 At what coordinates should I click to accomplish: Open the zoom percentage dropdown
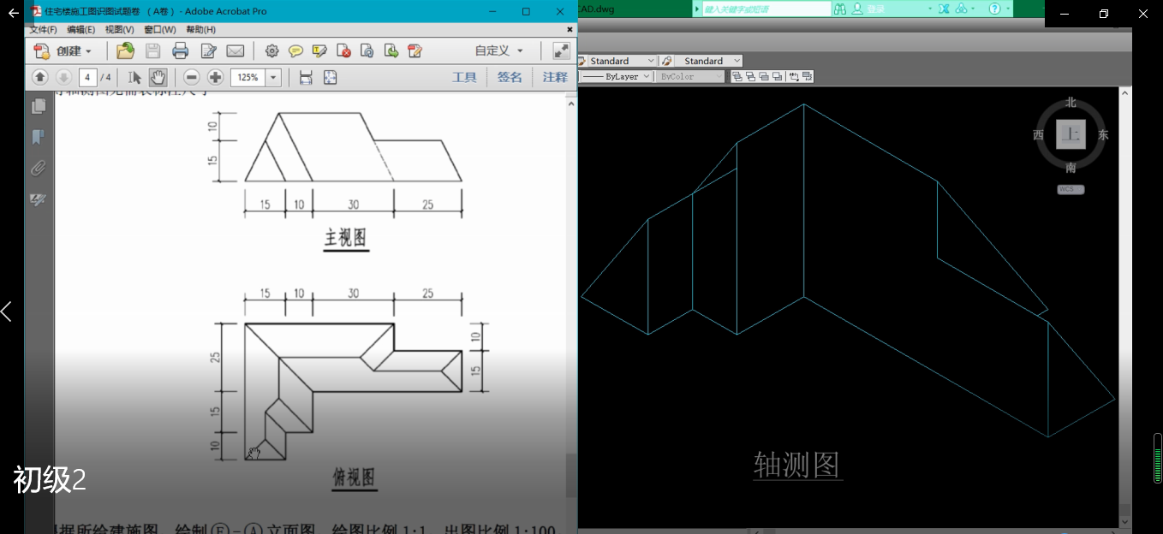point(273,77)
